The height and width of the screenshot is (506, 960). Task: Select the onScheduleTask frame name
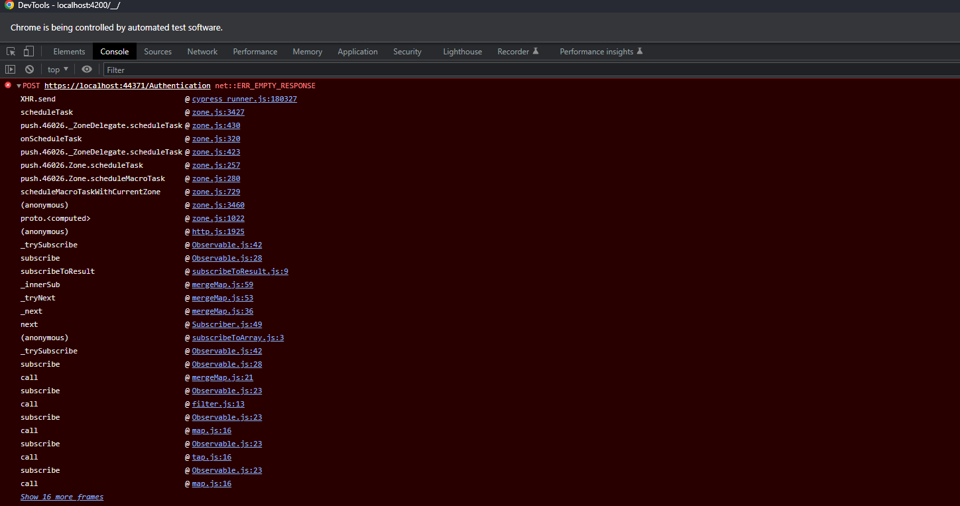(x=51, y=139)
